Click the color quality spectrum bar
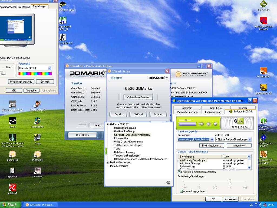This screenshot has width=277, height=208. click(35, 74)
